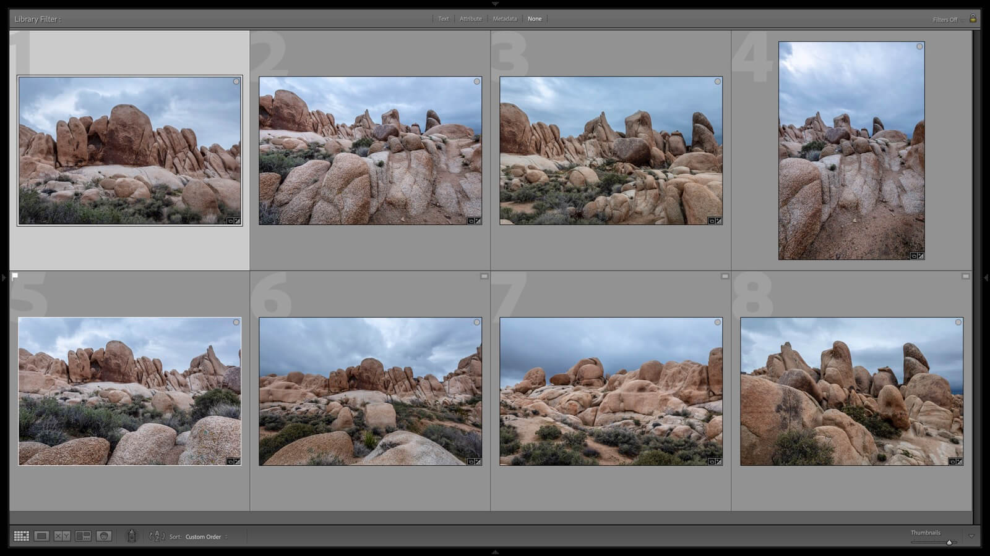The image size is (990, 556).
Task: Click None to disable library filters
Action: (535, 19)
